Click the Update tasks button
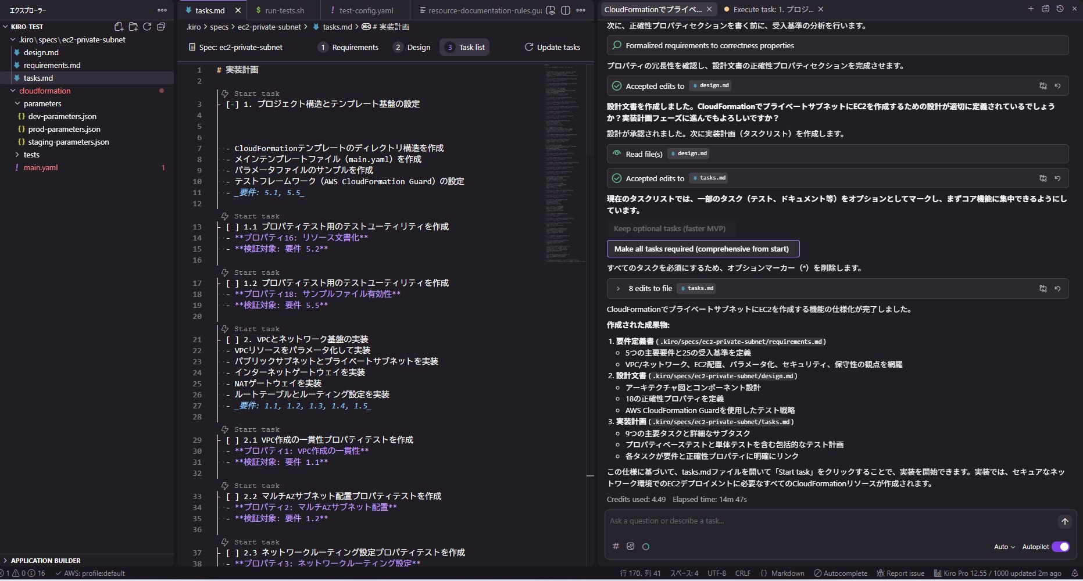This screenshot has width=1083, height=581. pos(552,47)
